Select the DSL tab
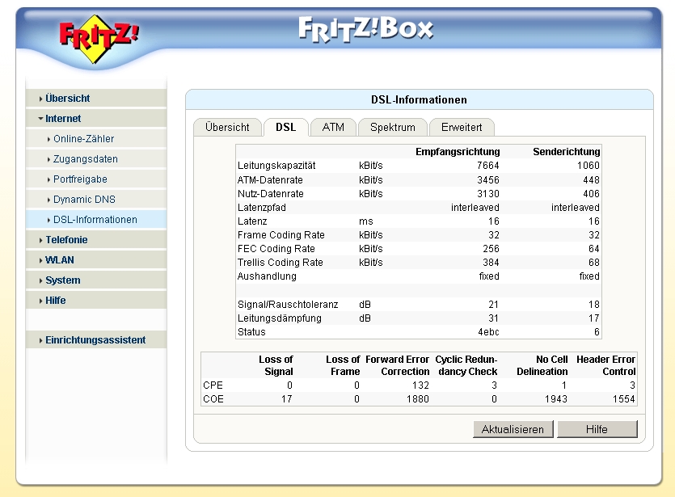675x497 pixels. click(286, 128)
